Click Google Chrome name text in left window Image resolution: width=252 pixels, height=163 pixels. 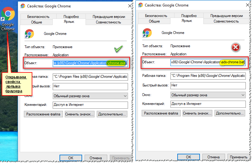click(55, 34)
